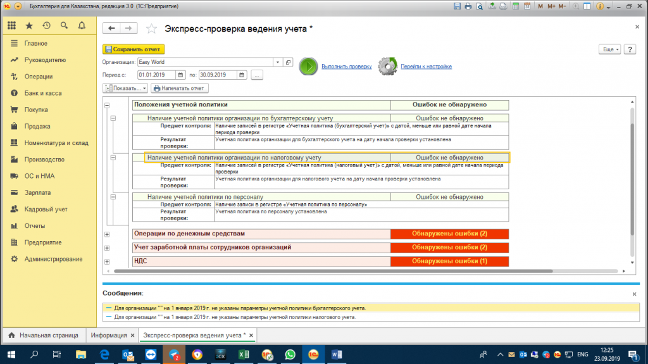Click the gear settings icon
The width and height of the screenshot is (648, 364).
(387, 66)
